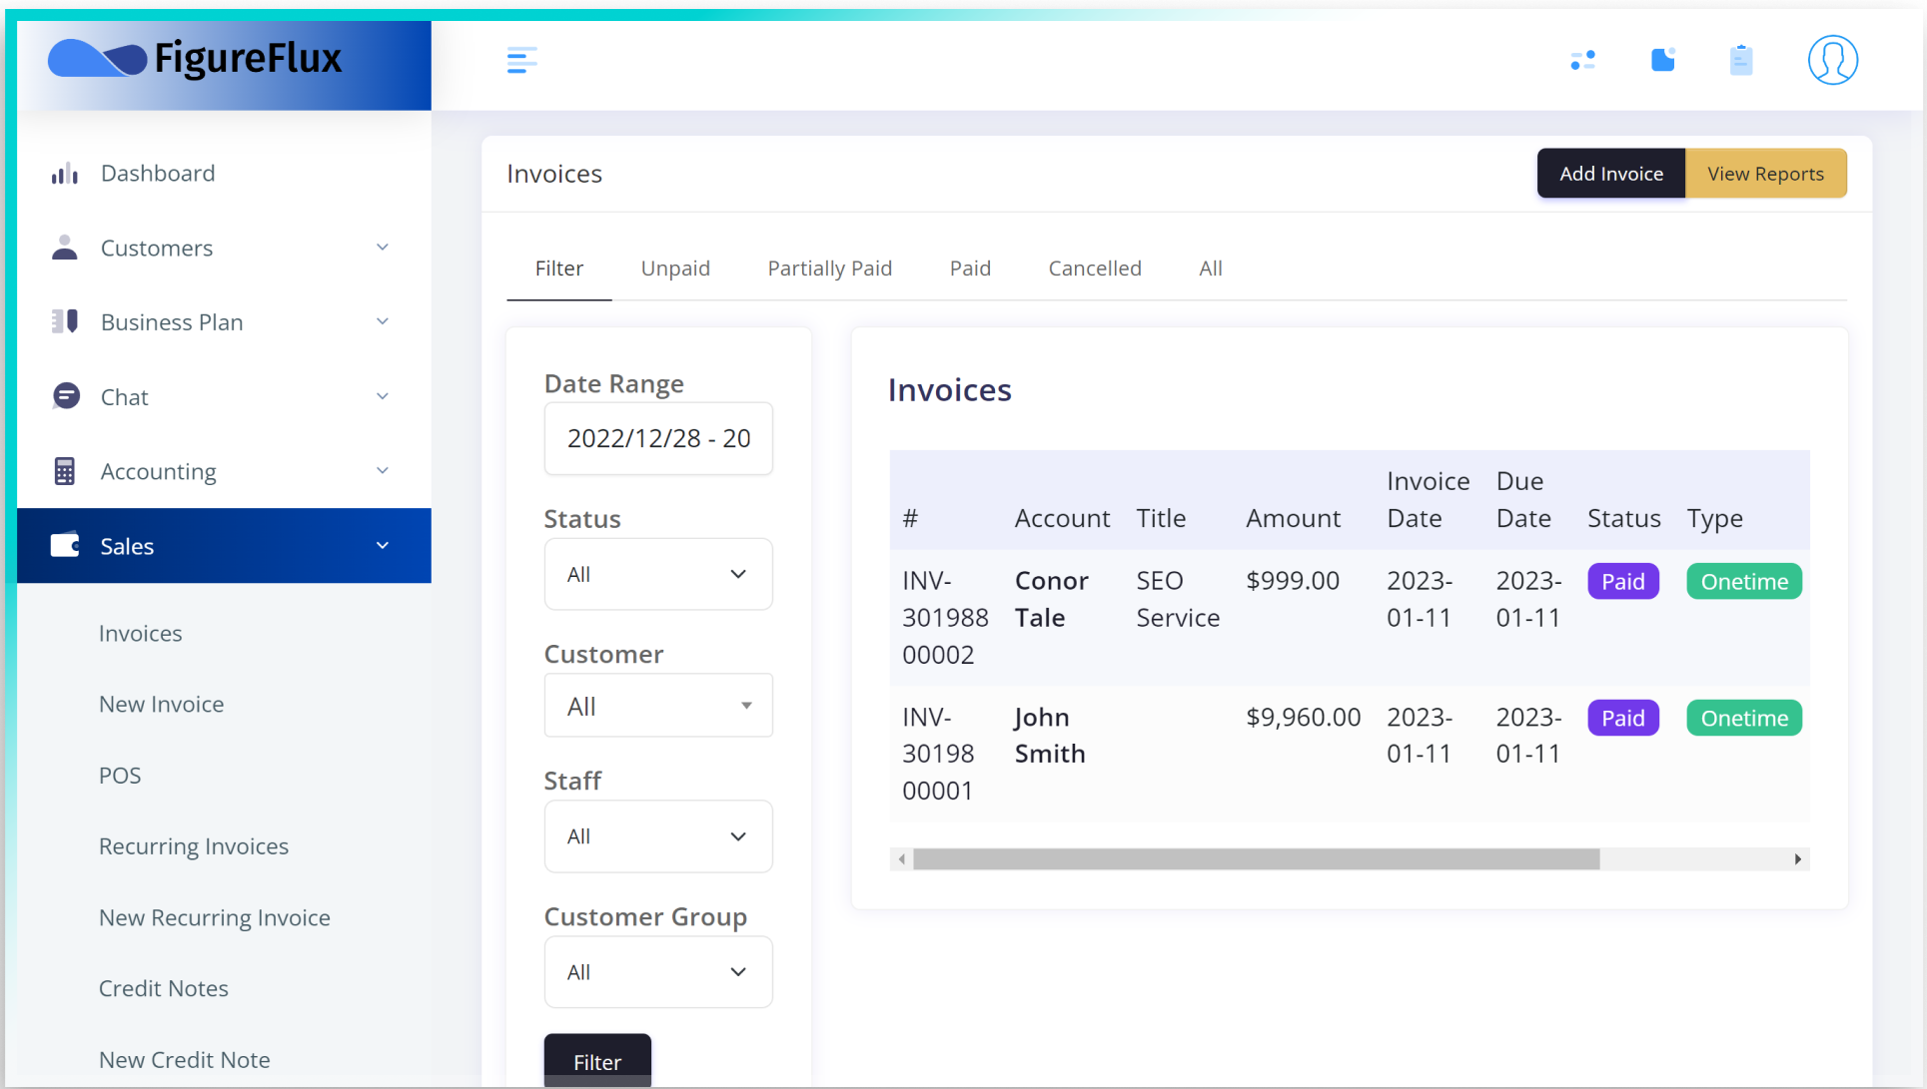Open the Customer dropdown selector

click(657, 706)
